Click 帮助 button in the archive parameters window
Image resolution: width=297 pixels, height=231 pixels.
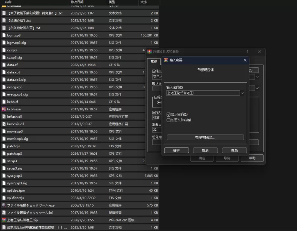[x=252, y=158]
